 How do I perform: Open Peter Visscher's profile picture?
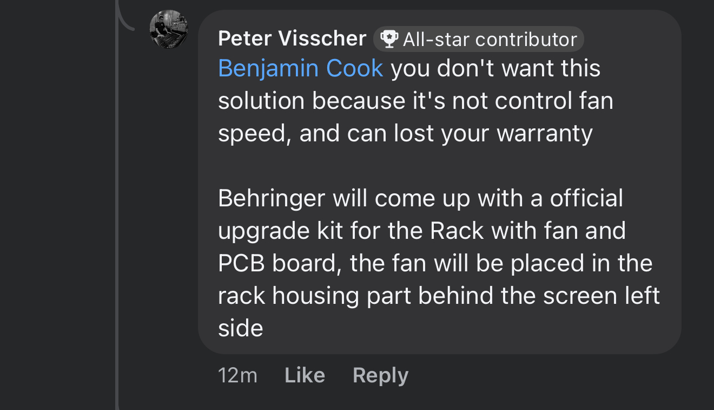click(x=169, y=29)
